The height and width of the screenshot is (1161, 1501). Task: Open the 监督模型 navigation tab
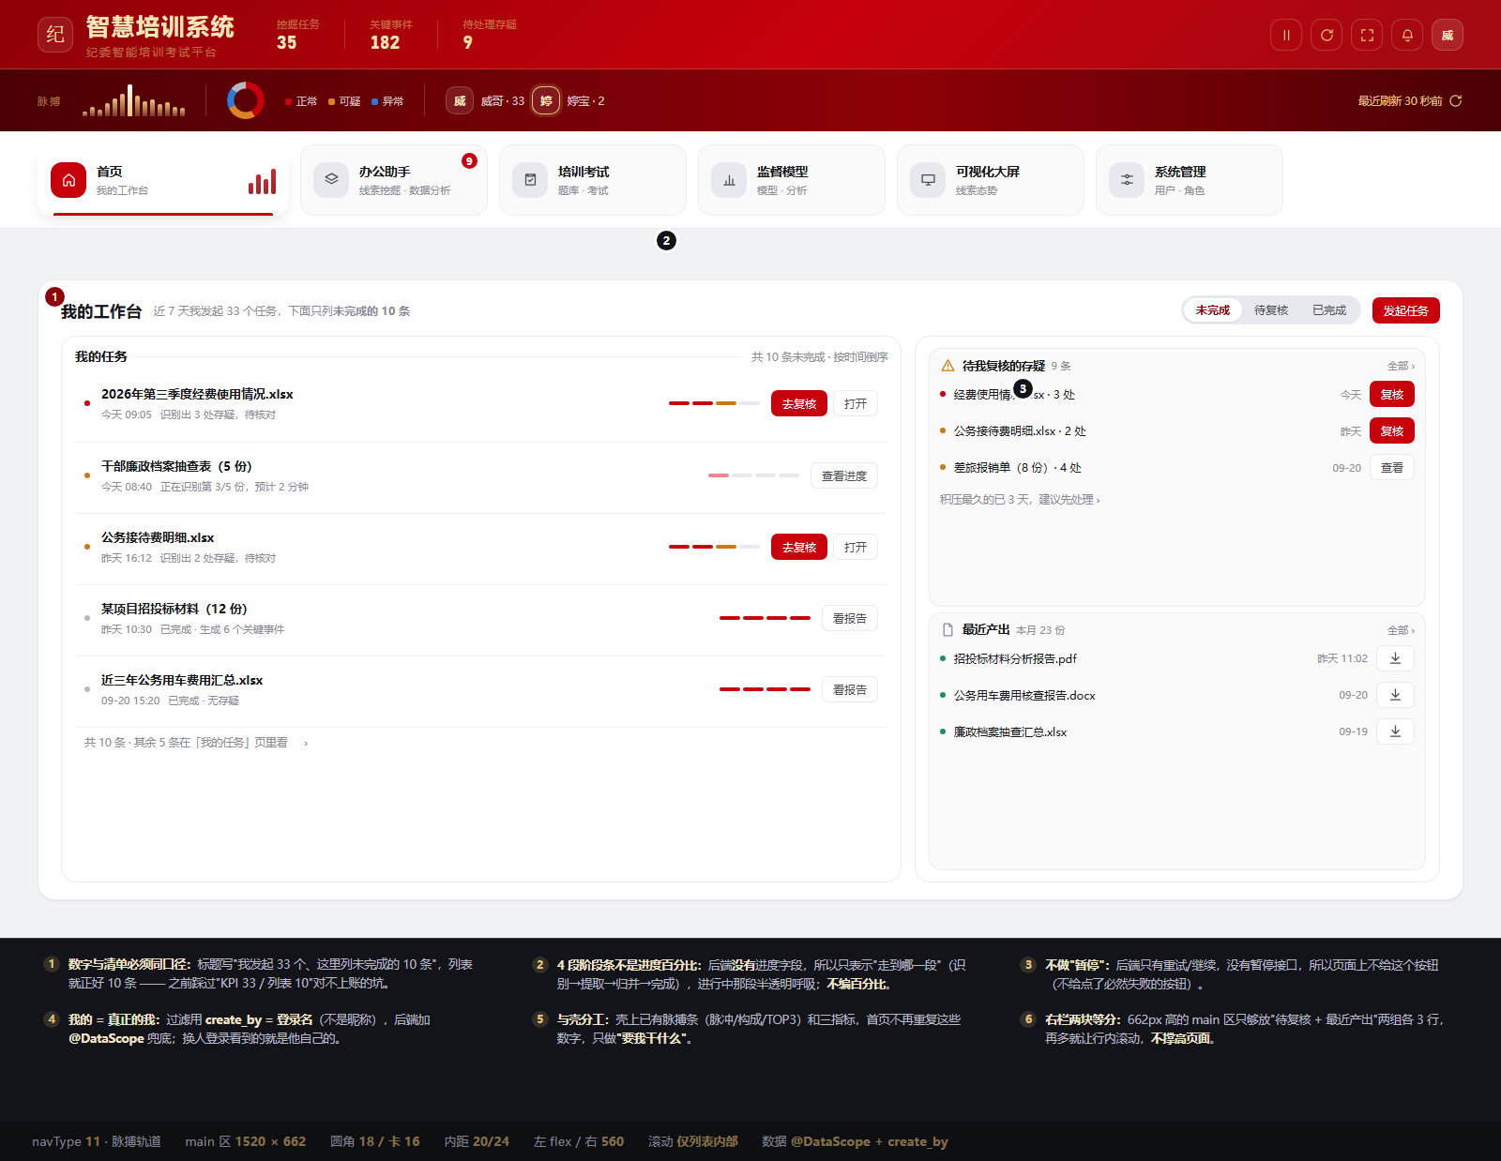coord(792,180)
